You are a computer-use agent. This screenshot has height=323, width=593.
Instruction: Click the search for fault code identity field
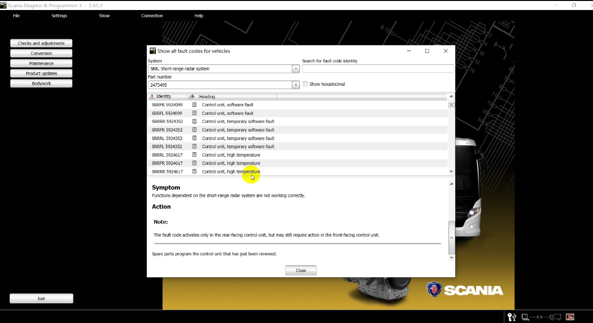pos(378,69)
